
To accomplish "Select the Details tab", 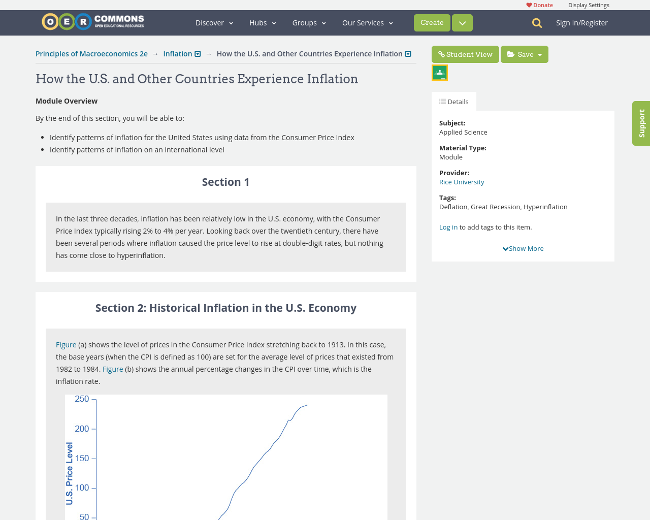I will click(x=454, y=102).
